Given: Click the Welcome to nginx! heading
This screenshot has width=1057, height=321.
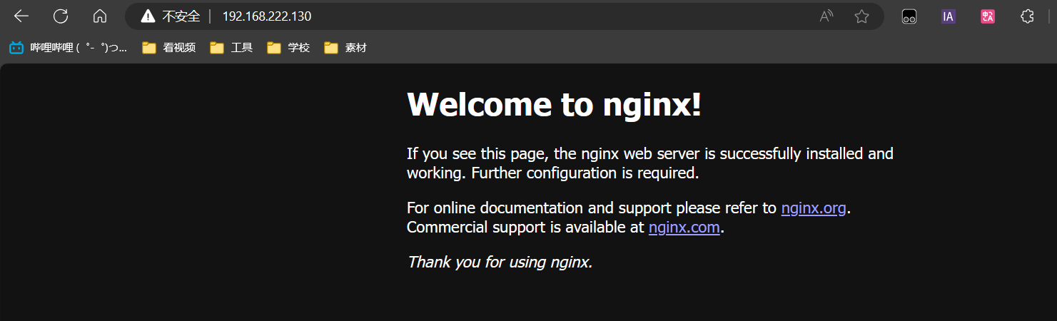Looking at the screenshot, I should [x=554, y=105].
